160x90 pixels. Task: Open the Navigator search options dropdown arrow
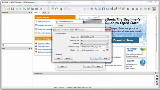(x=31, y=45)
